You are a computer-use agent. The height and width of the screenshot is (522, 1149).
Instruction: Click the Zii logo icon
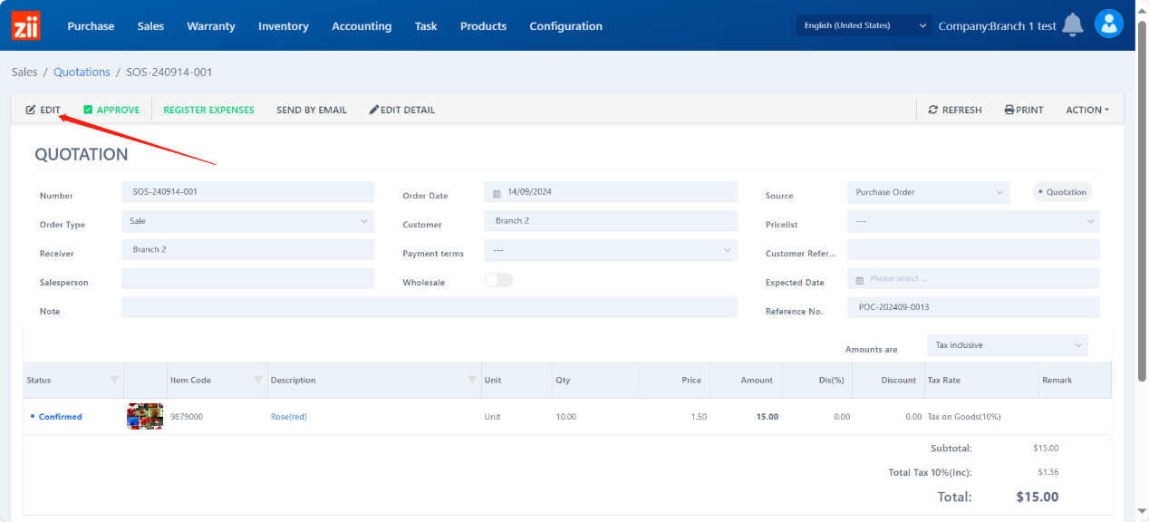[x=25, y=25]
